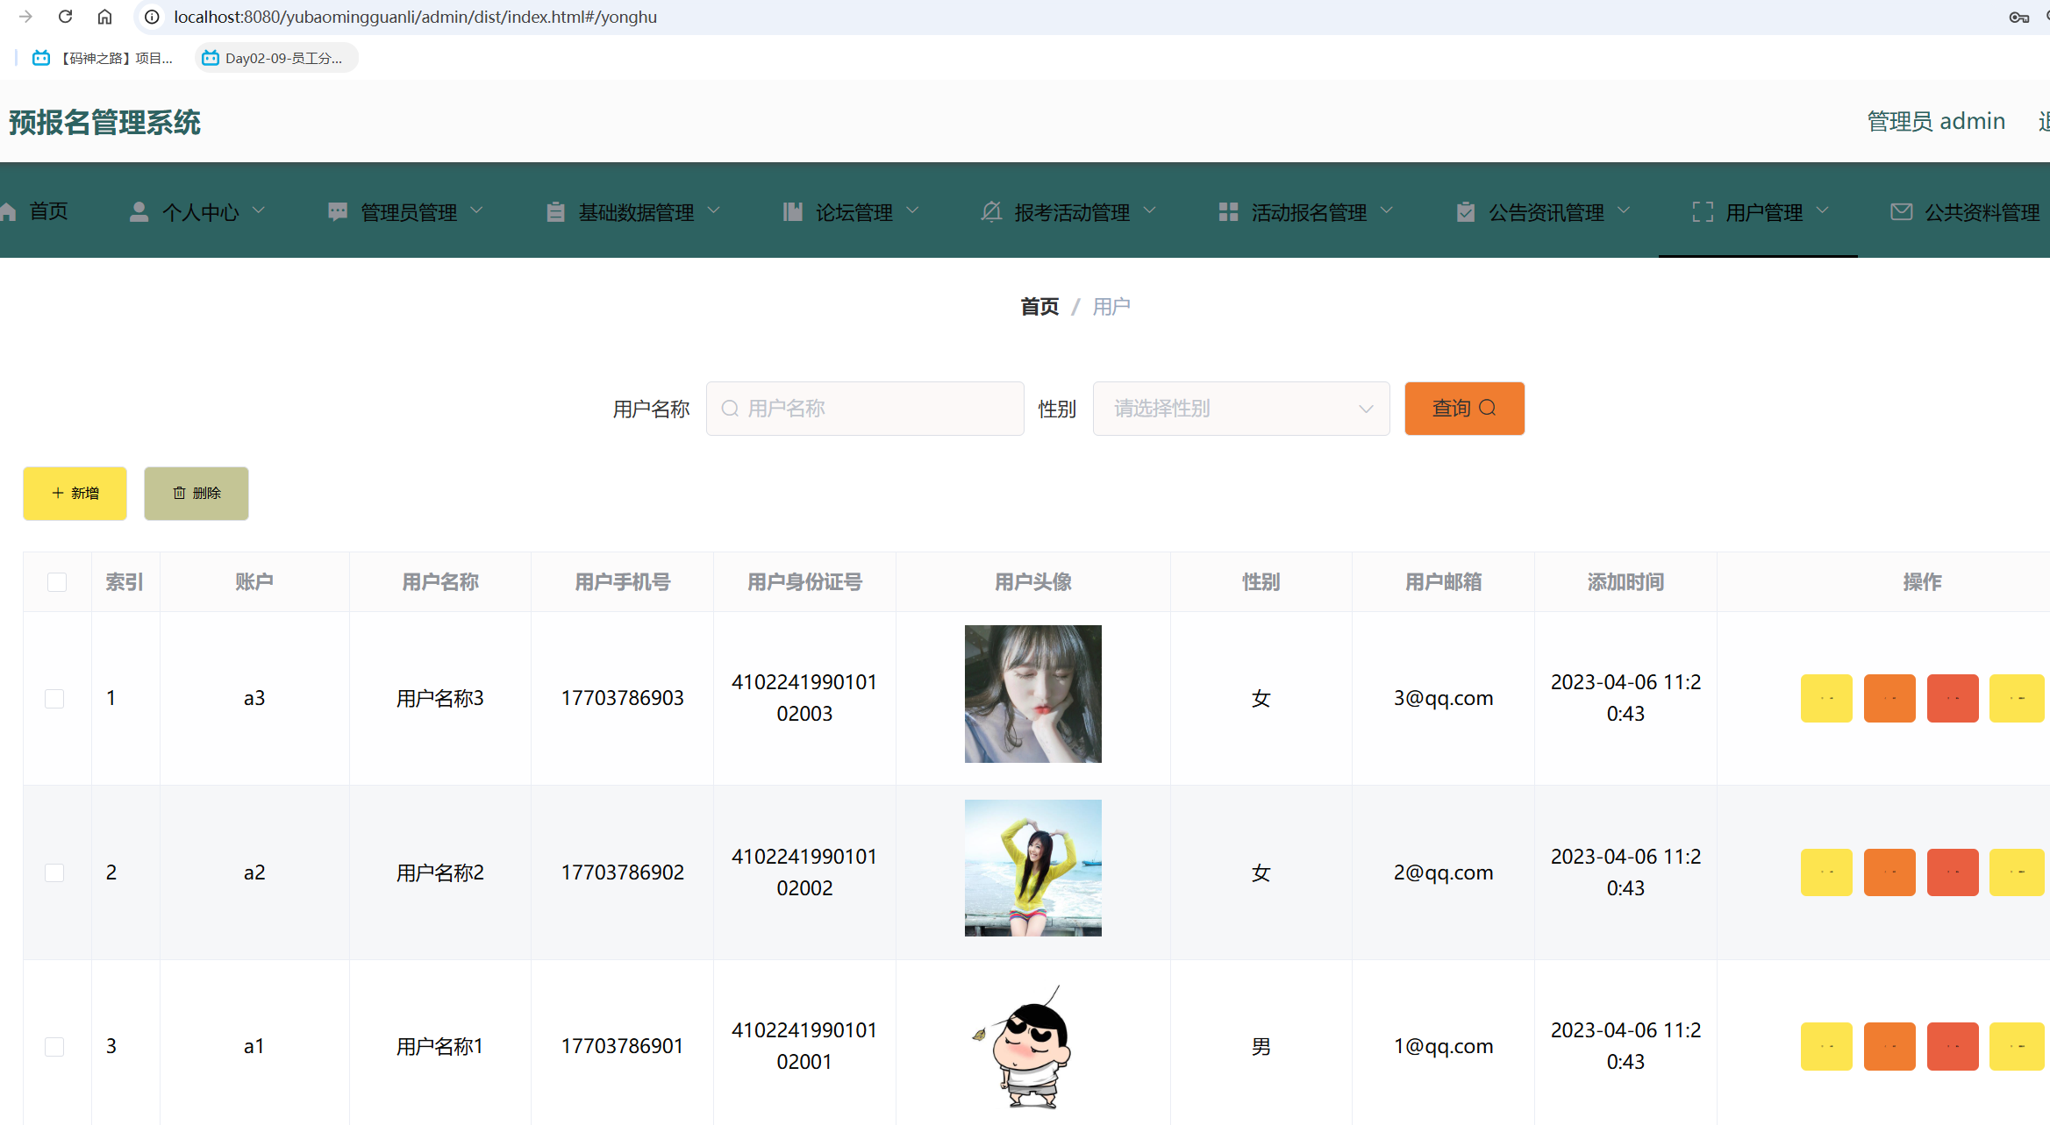Click the ID number ending 02002
The height and width of the screenshot is (1125, 2050).
tap(804, 872)
